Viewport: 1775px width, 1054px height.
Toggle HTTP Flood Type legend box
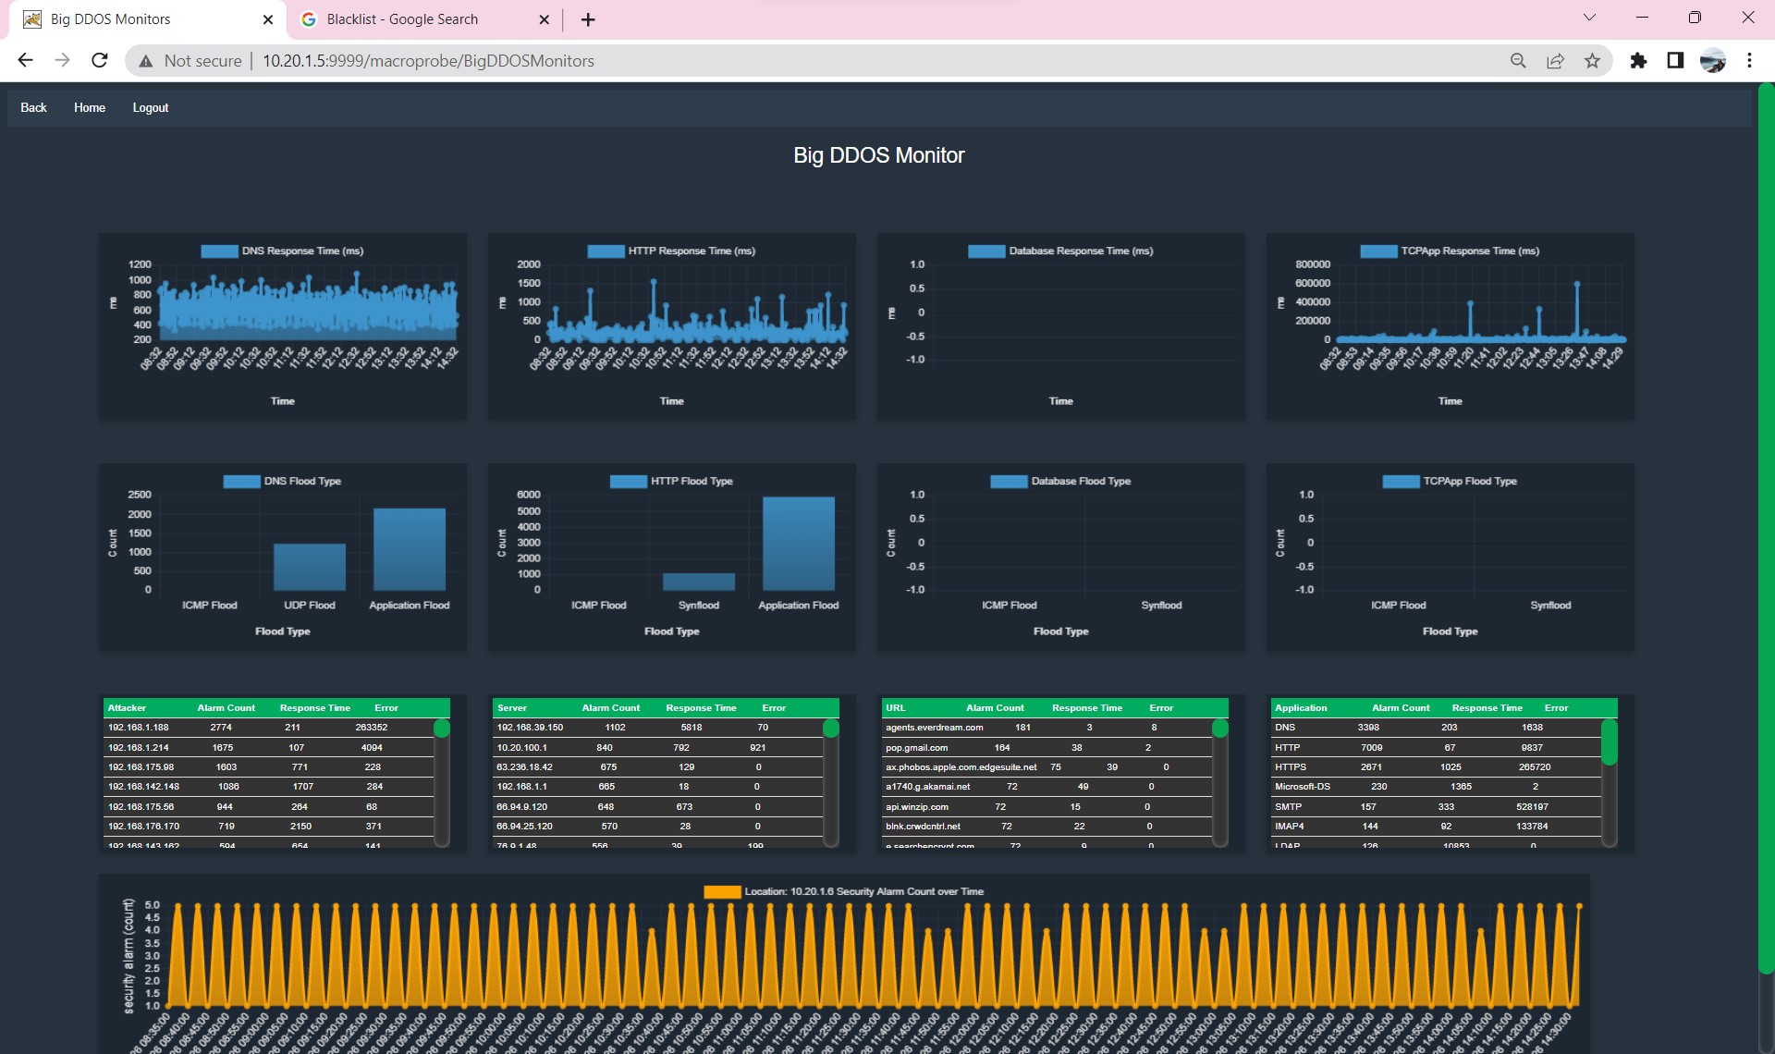click(628, 482)
